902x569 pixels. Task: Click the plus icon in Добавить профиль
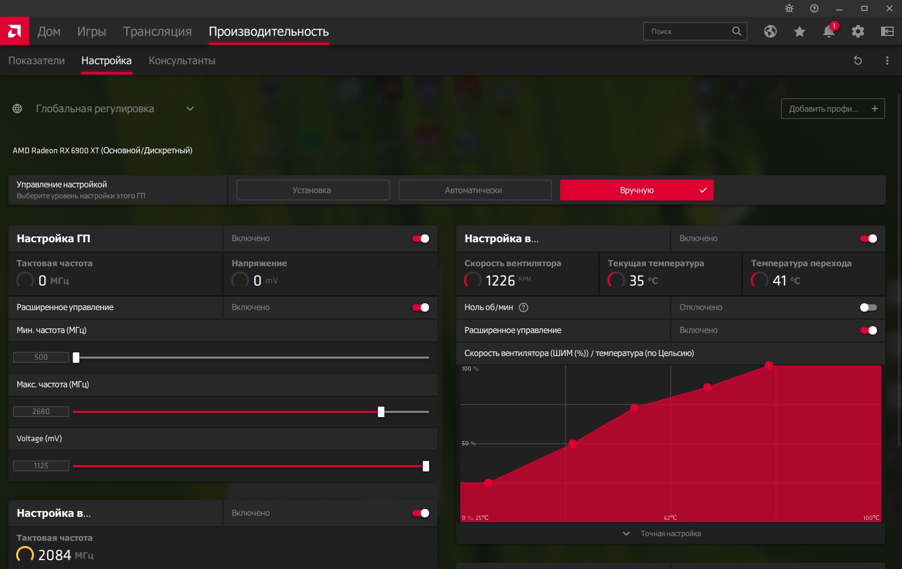click(x=875, y=109)
